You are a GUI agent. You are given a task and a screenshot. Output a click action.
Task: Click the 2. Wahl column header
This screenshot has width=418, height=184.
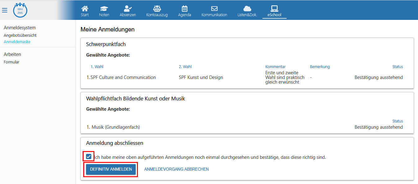(185, 67)
